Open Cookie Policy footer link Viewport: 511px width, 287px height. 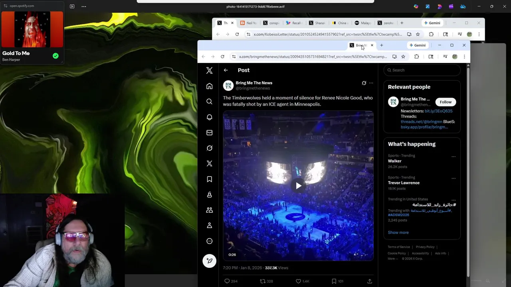pos(397,254)
